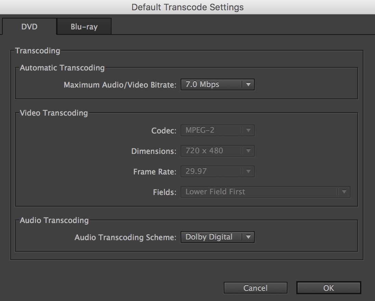The width and height of the screenshot is (375, 301).
Task: Click the Maximum Audio/Video Bitrate: label
Action: [x=120, y=85]
